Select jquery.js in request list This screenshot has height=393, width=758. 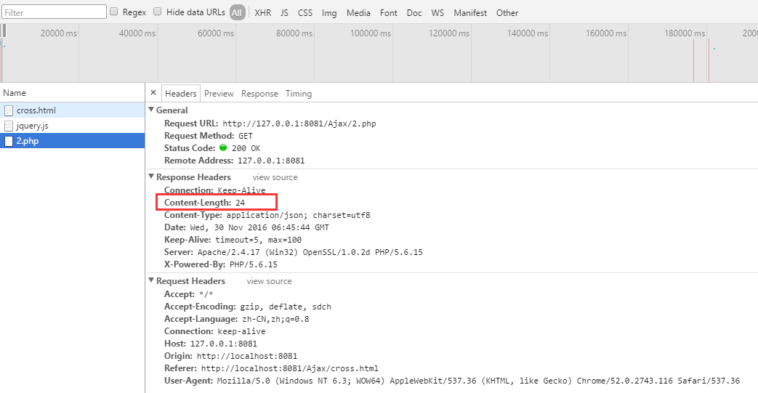pyautogui.click(x=73, y=126)
